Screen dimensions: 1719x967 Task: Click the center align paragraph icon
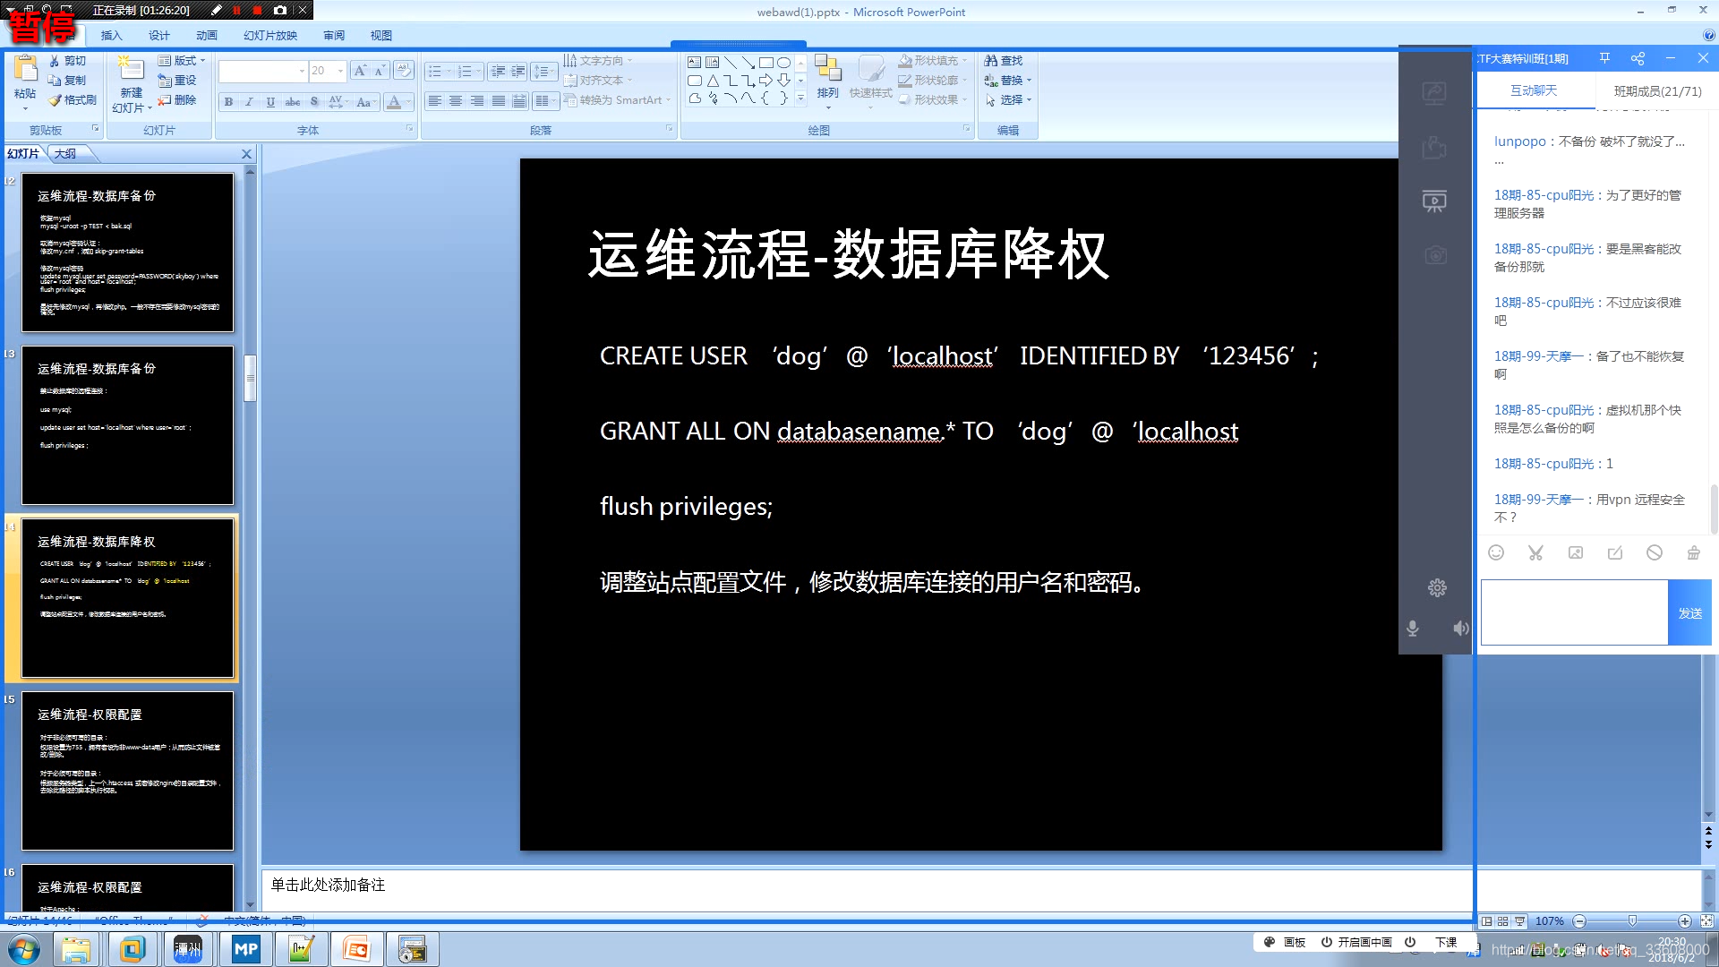coord(456,101)
